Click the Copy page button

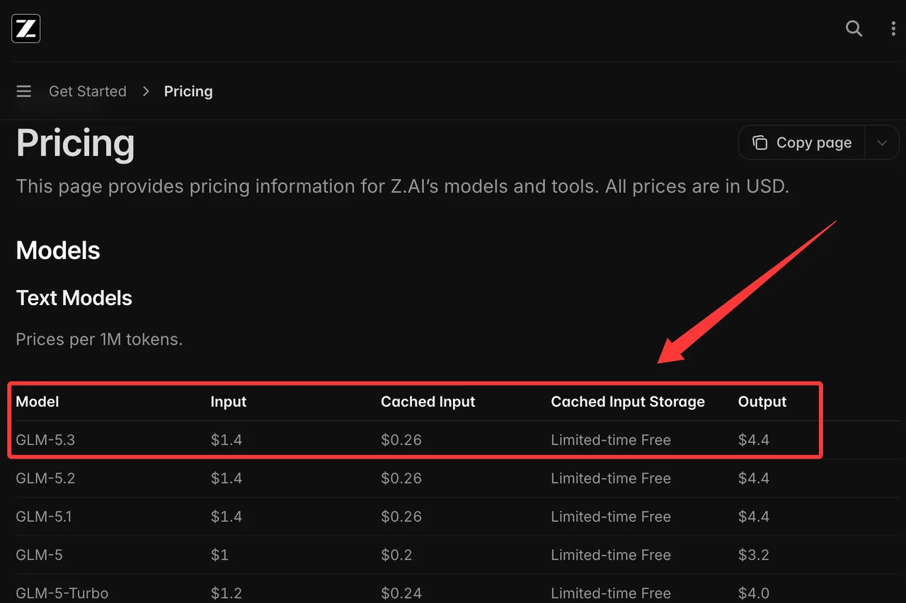click(x=801, y=143)
